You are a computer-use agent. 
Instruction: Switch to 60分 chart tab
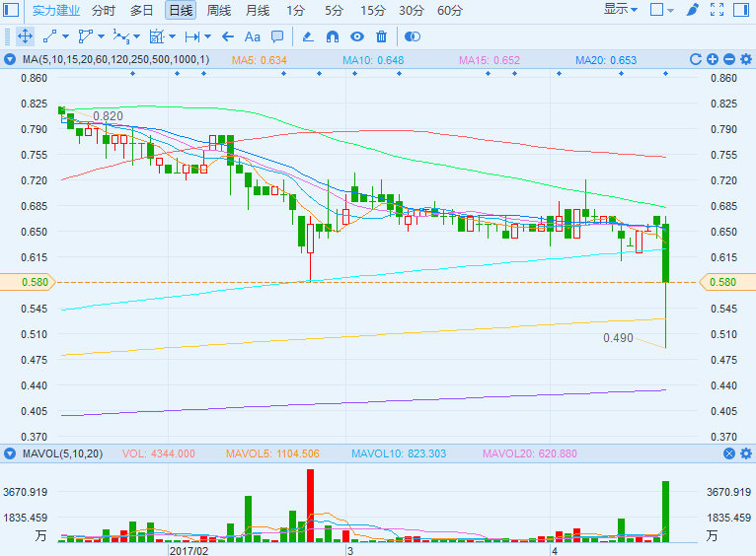point(450,10)
